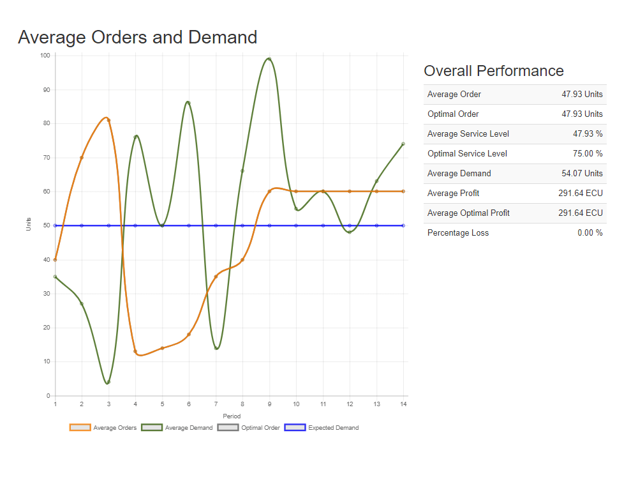Click the Average Demand point at period 7
This screenshot has height=479, width=638.
click(x=216, y=348)
